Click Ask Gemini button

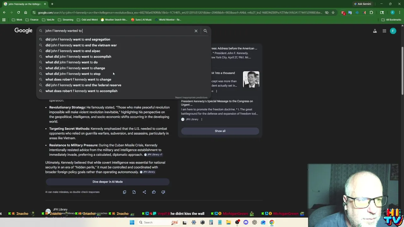pyautogui.click(x=362, y=4)
